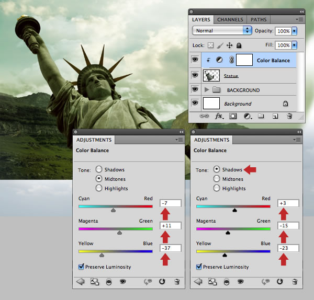The height and width of the screenshot is (300, 314).
Task: Switch to expanded view in left Adjustments panel
Action: (95, 282)
